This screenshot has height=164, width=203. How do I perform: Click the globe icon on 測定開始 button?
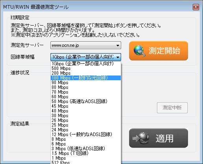139,51
